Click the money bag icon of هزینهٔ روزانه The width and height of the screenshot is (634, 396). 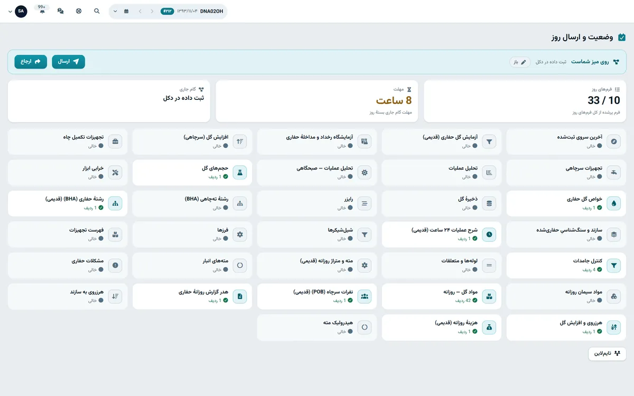pos(489,327)
